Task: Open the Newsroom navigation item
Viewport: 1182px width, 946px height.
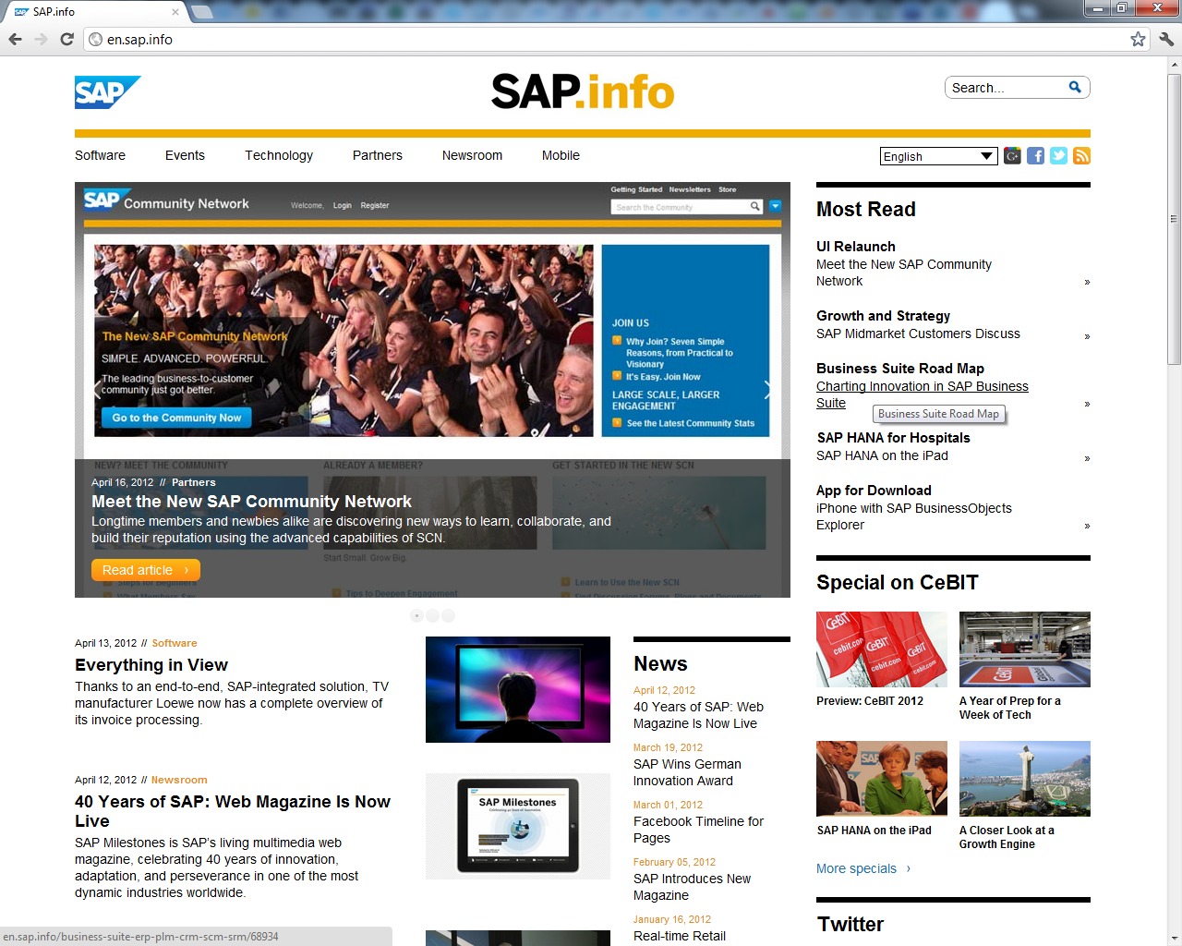Action: (472, 155)
